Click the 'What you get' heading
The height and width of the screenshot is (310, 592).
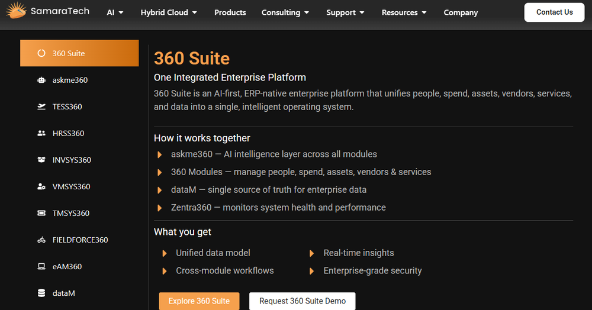pos(182,232)
